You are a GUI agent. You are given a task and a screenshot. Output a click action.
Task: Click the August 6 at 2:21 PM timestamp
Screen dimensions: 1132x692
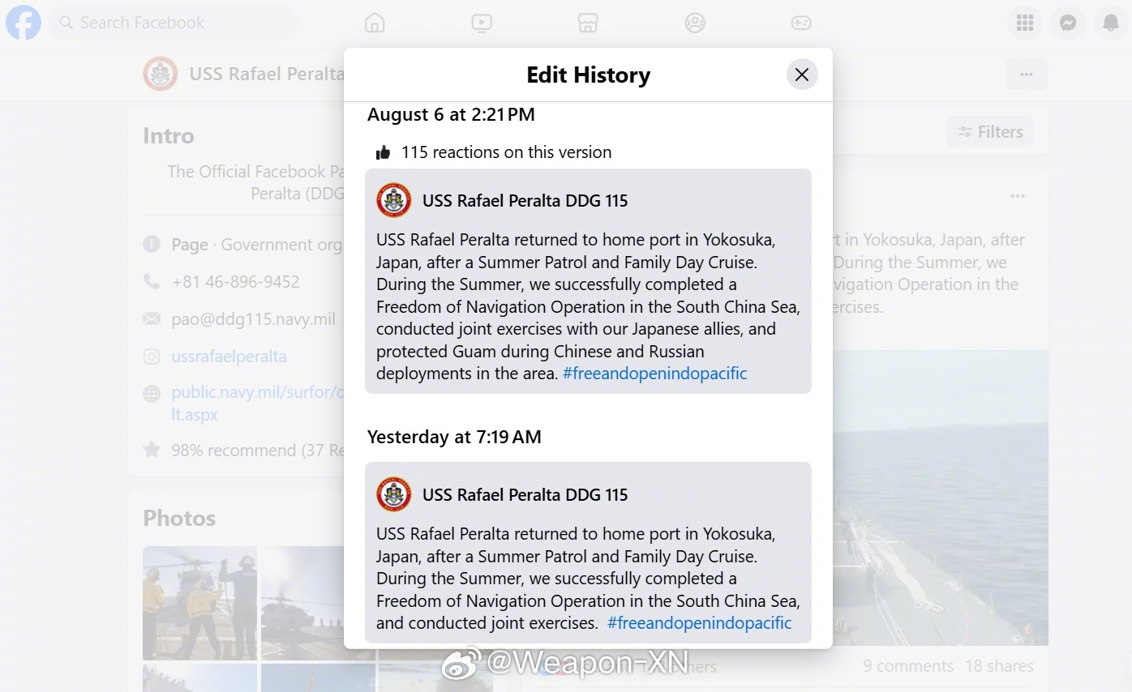point(451,115)
